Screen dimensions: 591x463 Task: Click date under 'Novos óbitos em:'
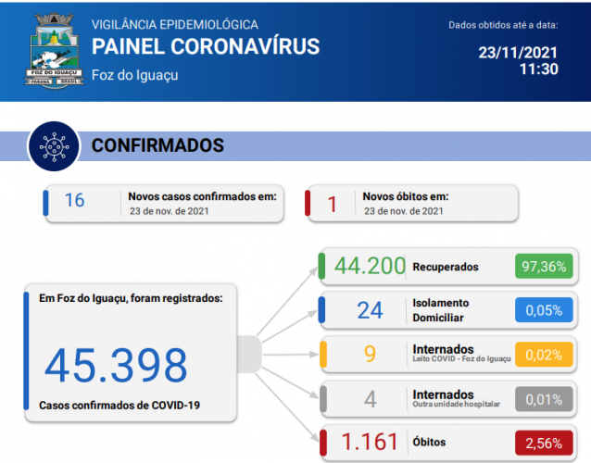coord(404,211)
